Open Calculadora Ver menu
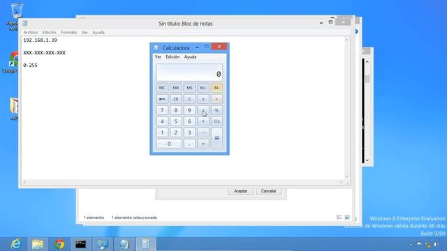This screenshot has height=251, width=447. click(158, 57)
